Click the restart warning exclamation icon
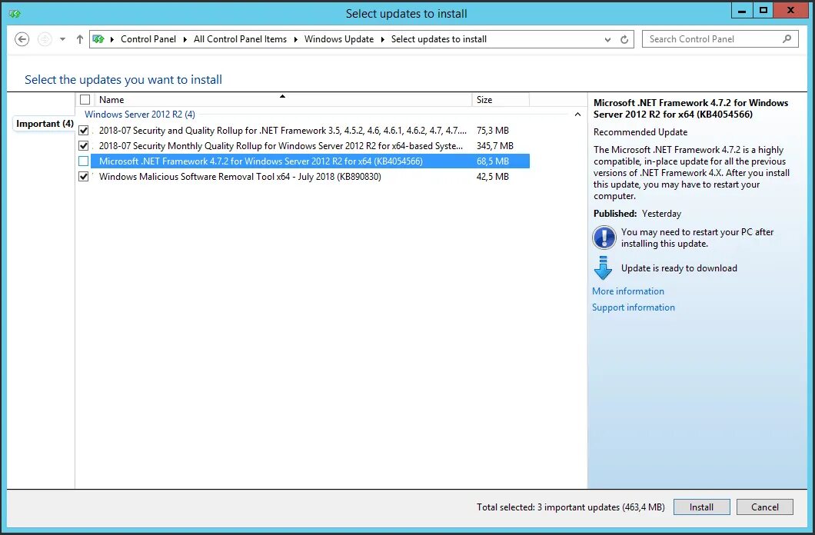The width and height of the screenshot is (815, 535). pyautogui.click(x=604, y=238)
